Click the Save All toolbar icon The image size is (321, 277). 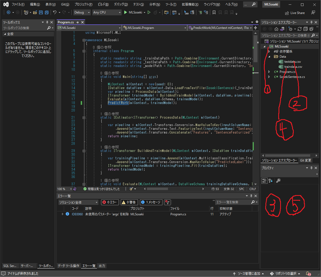(x=47, y=13)
